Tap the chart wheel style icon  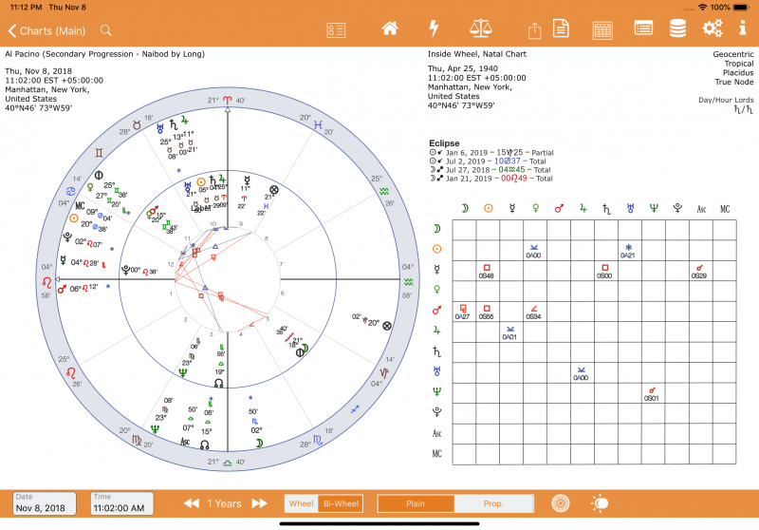point(560,503)
